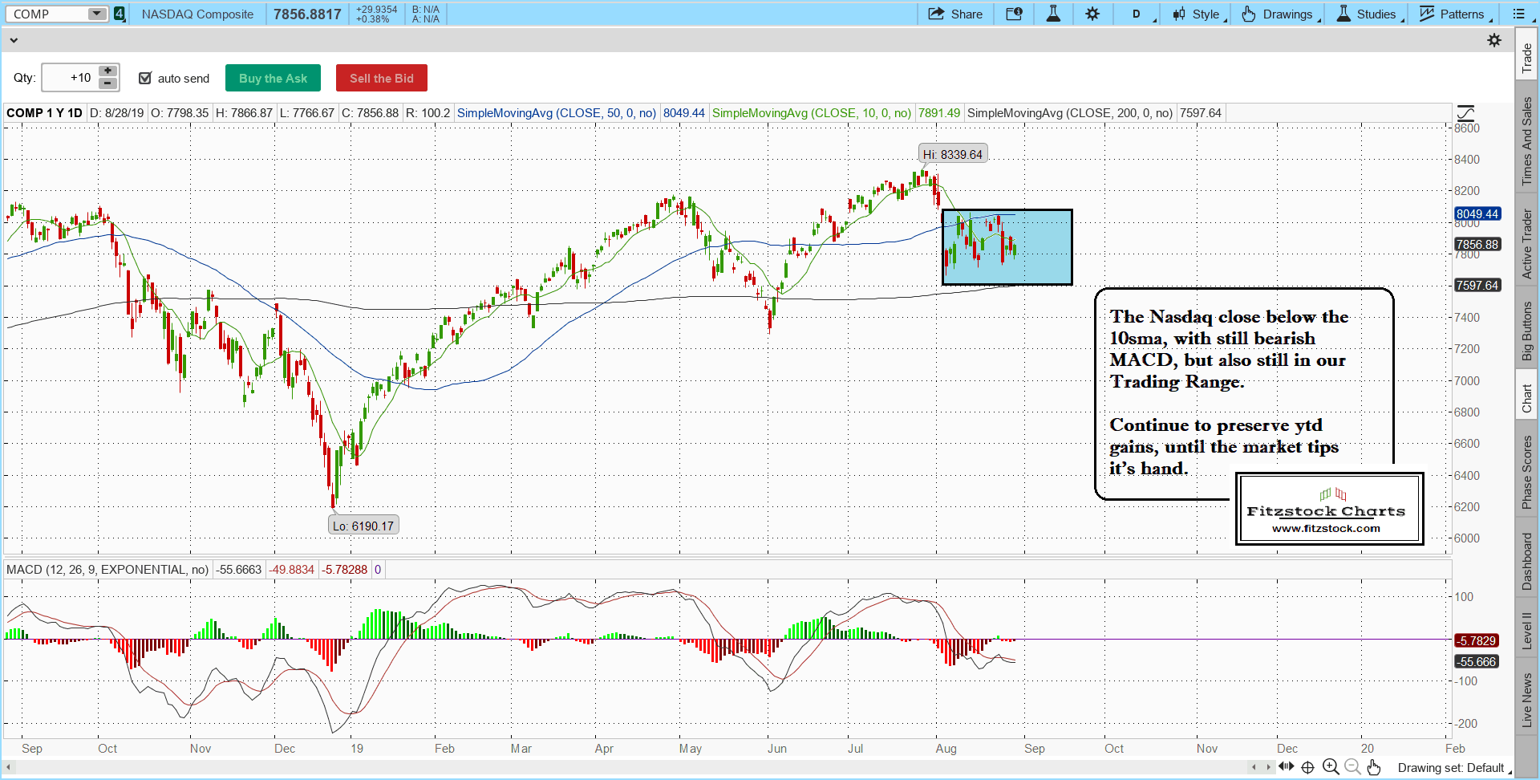The image size is (1540, 780).
Task: Switch to the Active Trader side tab
Action: tap(1527, 244)
